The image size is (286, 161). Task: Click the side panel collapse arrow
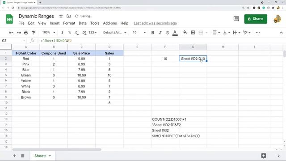click(278, 156)
